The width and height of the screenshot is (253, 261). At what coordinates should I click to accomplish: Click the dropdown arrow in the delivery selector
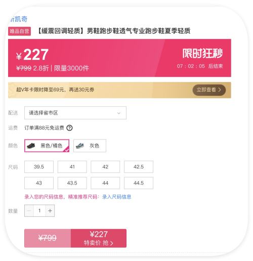119,113
